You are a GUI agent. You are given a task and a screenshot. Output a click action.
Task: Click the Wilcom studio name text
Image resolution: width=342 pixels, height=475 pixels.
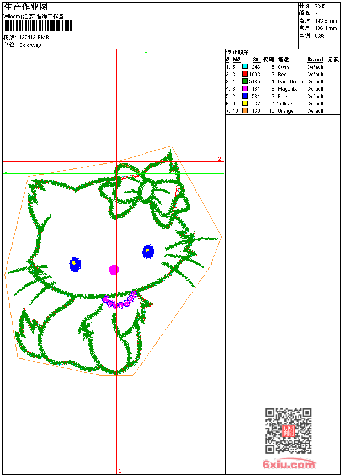[34, 17]
